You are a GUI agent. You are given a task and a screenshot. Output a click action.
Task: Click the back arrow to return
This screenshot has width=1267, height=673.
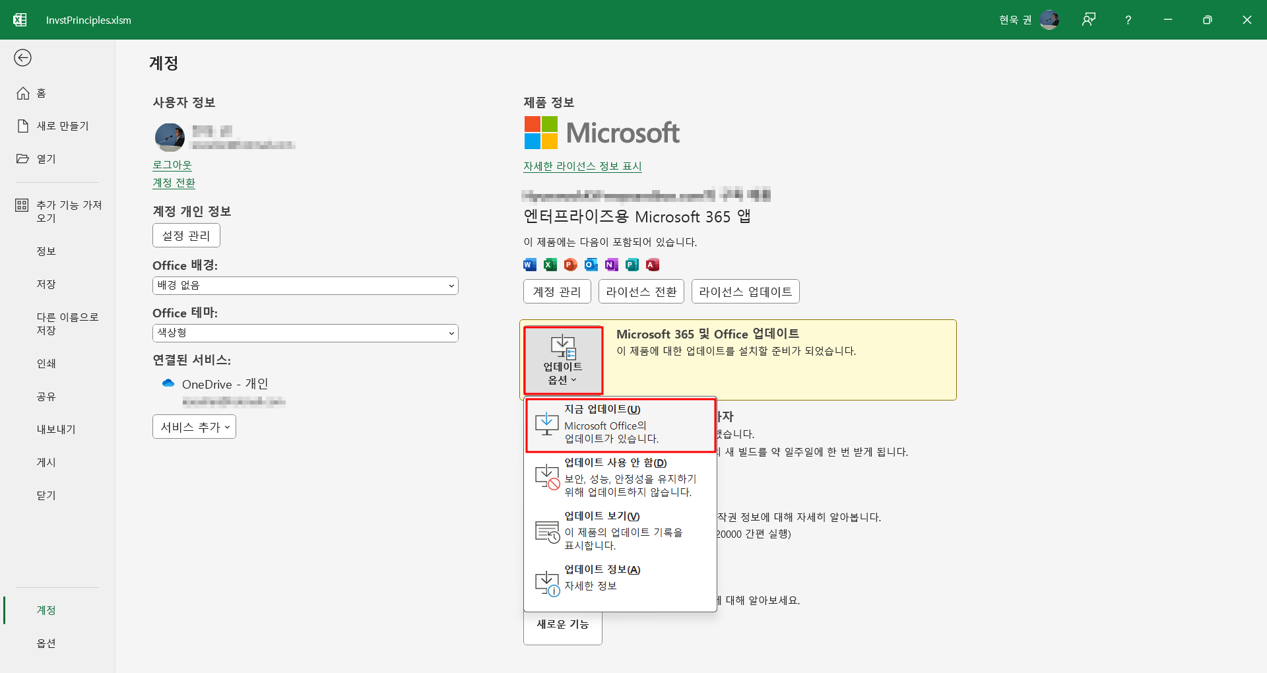22,58
